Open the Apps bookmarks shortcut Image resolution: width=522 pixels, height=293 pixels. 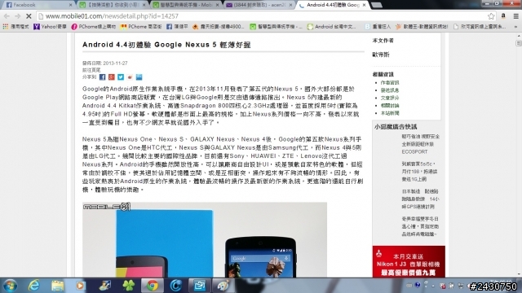[x=15, y=27]
